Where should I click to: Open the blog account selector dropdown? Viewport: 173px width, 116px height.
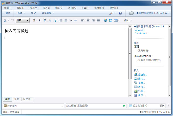point(153,13)
